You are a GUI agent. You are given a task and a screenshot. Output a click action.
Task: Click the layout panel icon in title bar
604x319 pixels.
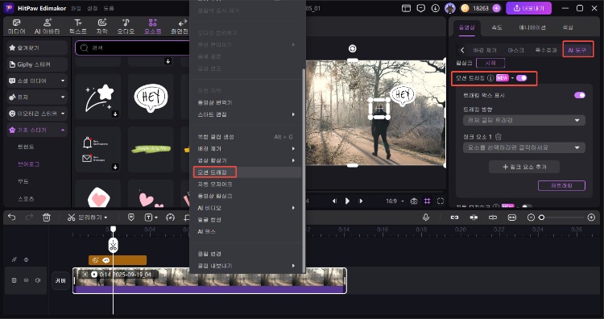pyautogui.click(x=406, y=8)
